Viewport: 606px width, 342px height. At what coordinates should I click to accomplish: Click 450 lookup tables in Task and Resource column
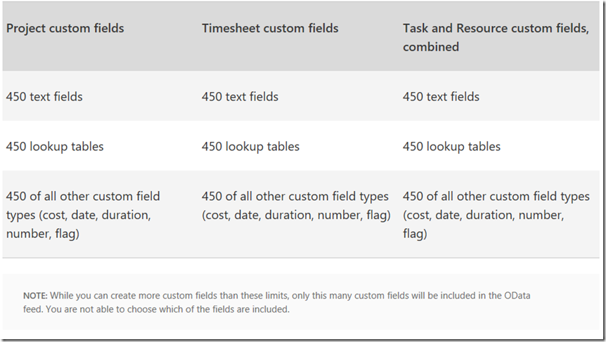tap(451, 147)
